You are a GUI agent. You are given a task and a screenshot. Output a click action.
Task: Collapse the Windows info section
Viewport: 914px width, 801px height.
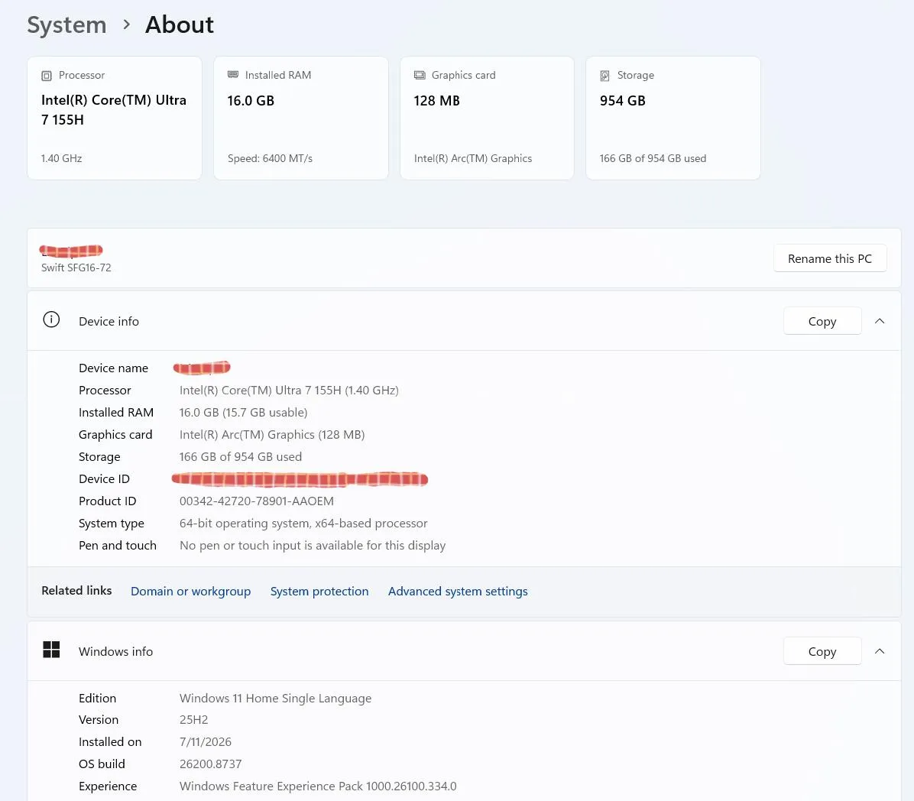click(880, 651)
